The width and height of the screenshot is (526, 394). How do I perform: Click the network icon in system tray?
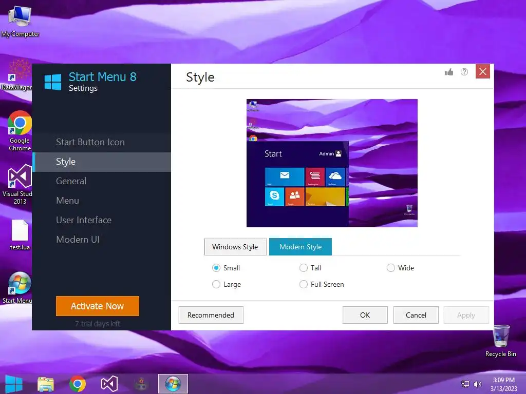465,384
